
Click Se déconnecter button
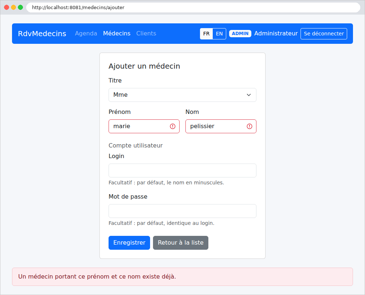pyautogui.click(x=324, y=34)
